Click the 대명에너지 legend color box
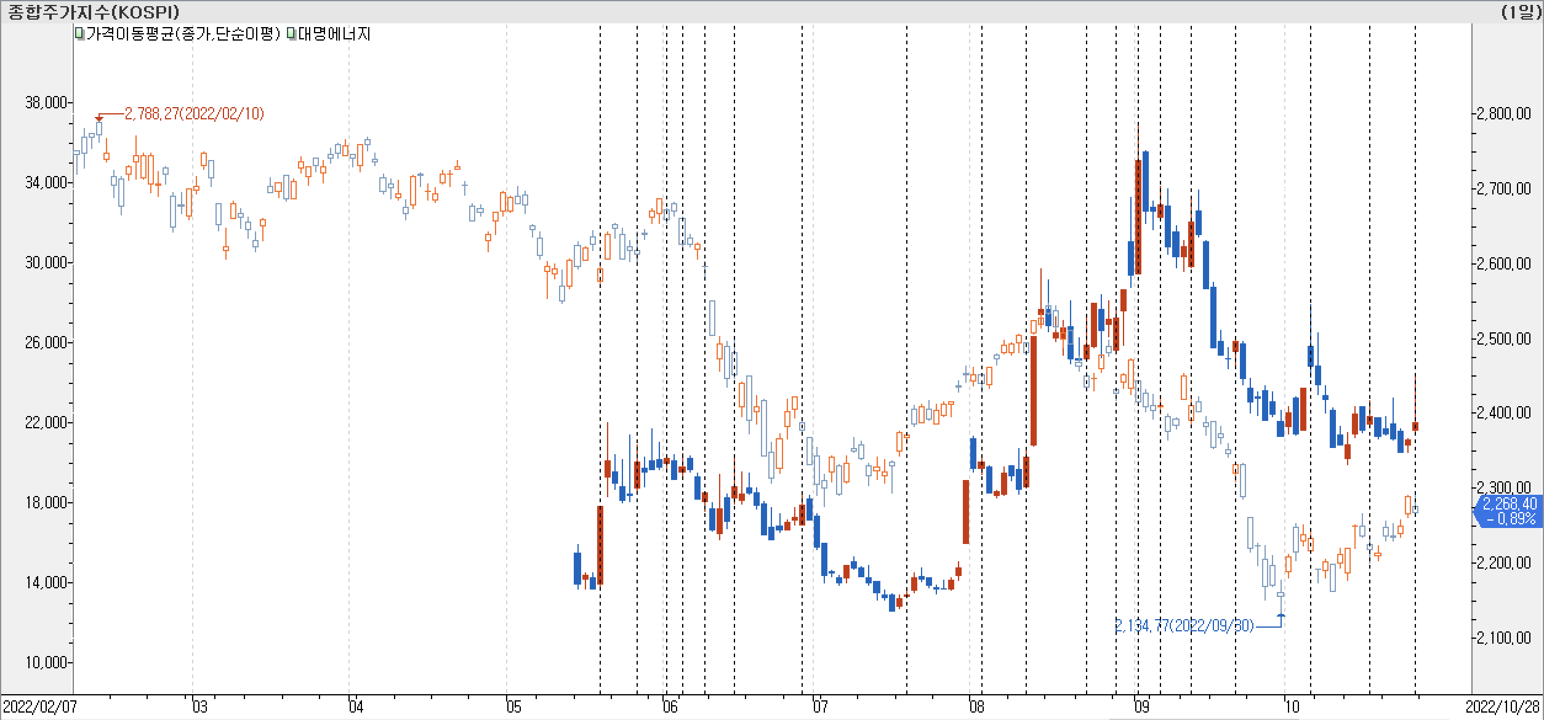 [291, 34]
